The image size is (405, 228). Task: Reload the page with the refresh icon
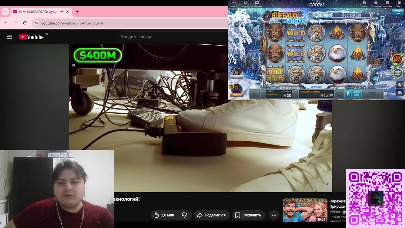point(25,23)
